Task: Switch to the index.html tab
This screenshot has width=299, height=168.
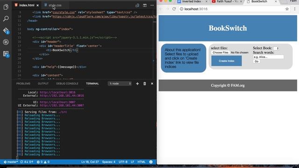Action: pos(27,5)
